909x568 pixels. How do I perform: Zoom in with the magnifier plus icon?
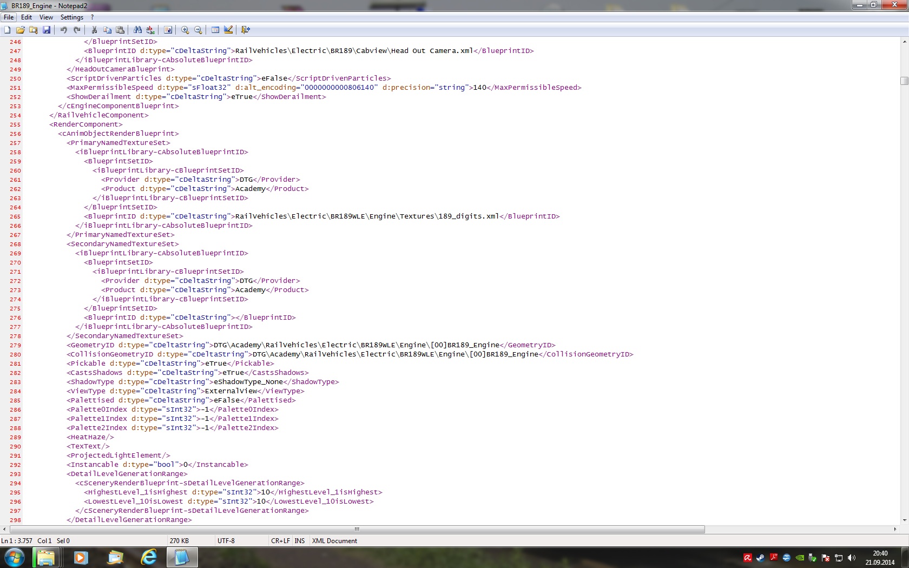click(x=185, y=30)
